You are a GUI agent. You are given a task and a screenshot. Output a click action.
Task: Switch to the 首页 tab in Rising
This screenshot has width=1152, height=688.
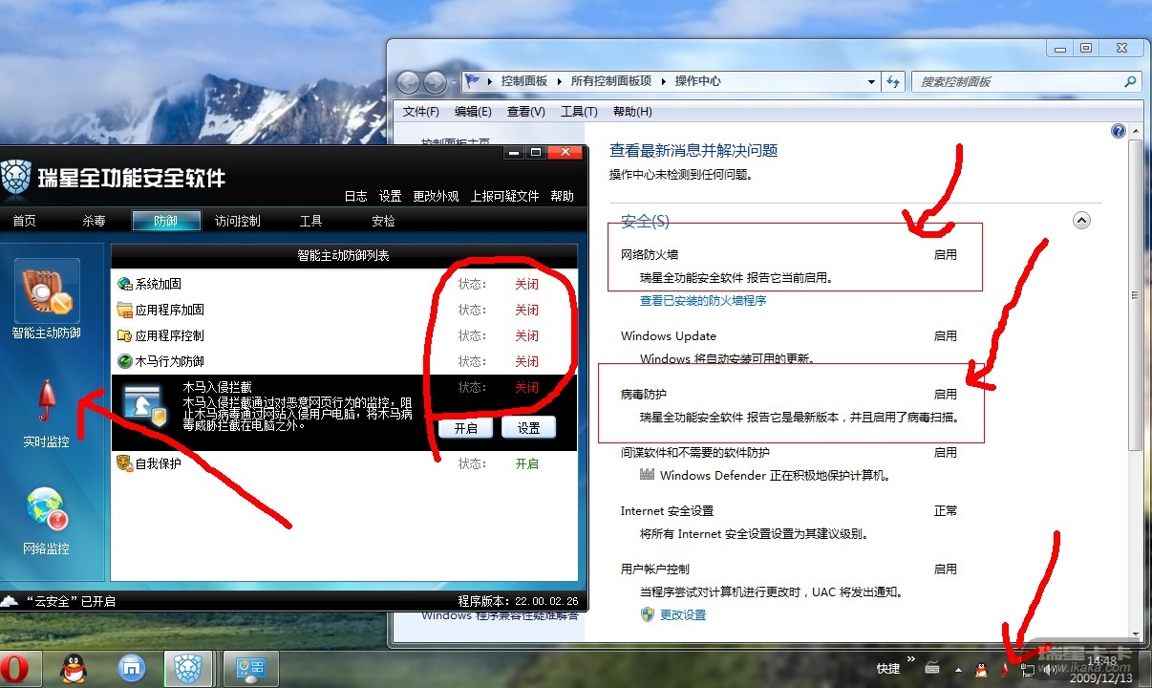click(x=25, y=221)
